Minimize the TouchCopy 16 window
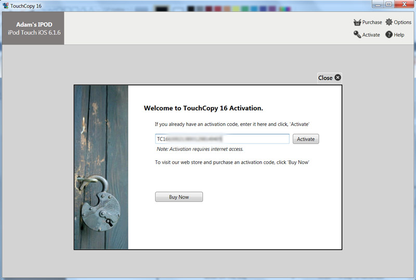The height and width of the screenshot is (280, 416). [378, 4]
